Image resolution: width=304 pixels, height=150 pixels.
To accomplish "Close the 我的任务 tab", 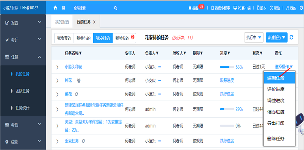I will (x=94, y=22).
